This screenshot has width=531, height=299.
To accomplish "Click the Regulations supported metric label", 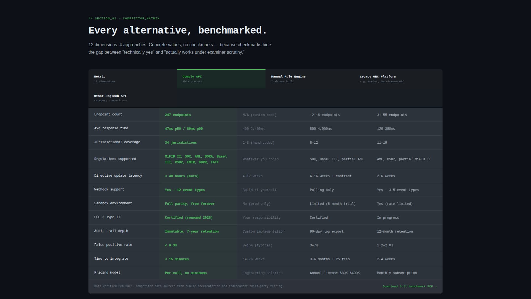I will 115,159.
